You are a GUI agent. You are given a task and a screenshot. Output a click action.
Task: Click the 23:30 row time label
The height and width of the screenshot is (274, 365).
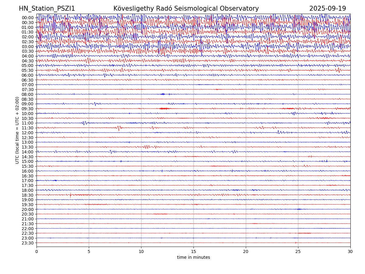tap(28, 243)
